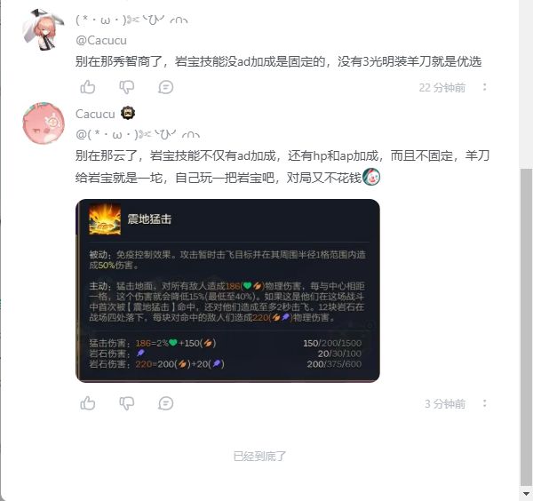
Task: Click the @ kaomoji mention in Cacucu's reply
Action: point(138,135)
